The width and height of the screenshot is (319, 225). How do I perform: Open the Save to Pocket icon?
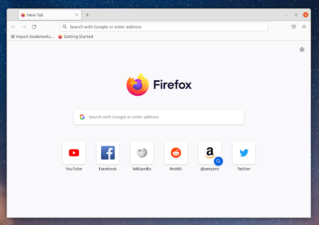coord(294,26)
